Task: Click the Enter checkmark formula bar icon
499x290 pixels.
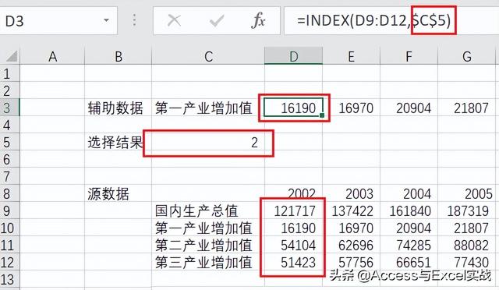Action: pyautogui.click(x=217, y=21)
